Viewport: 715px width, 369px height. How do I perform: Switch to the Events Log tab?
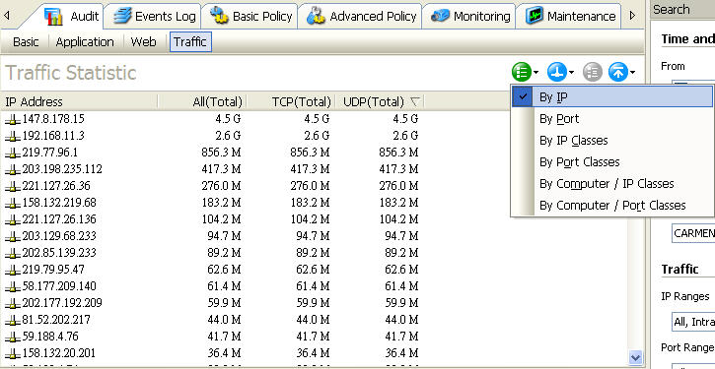154,17
